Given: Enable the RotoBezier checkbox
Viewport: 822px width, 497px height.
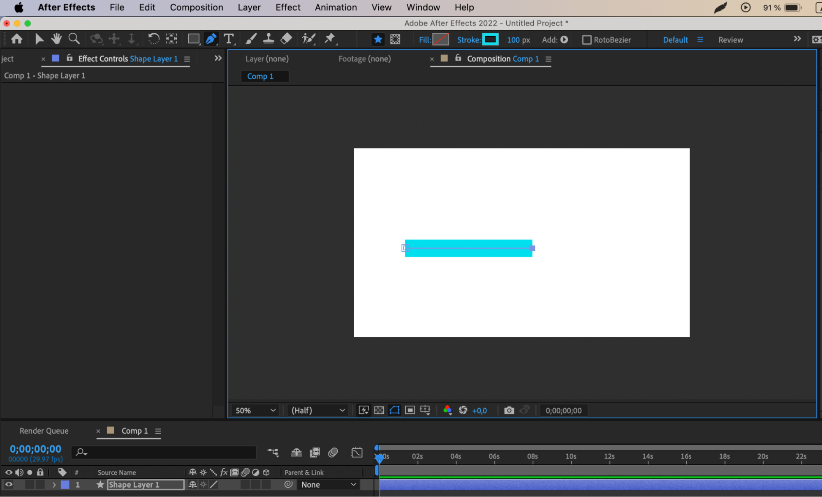Looking at the screenshot, I should 587,40.
